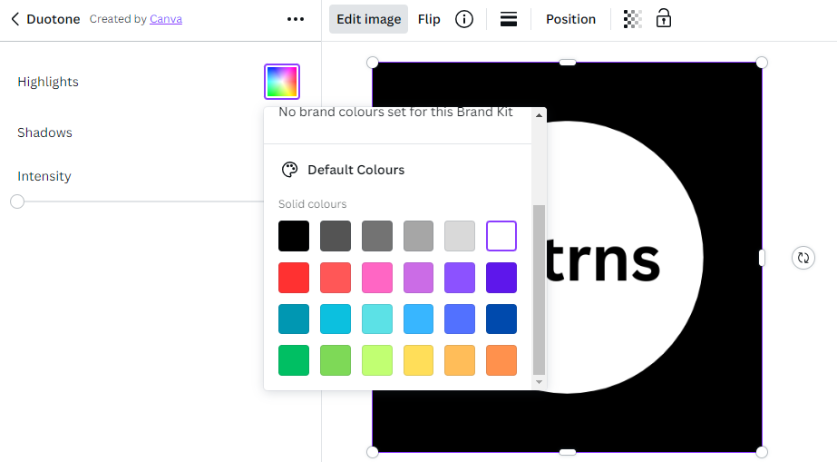This screenshot has height=462, width=837.
Task: Select the black solid colour
Action: 294,236
